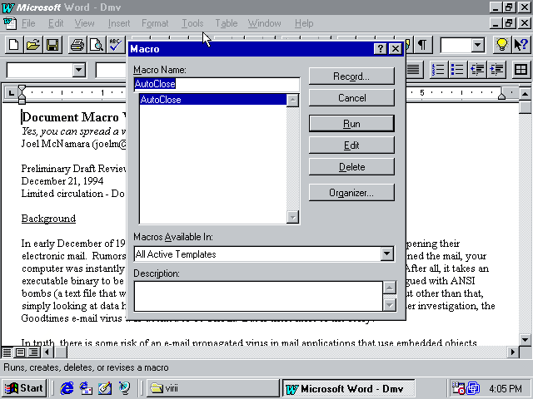This screenshot has height=399, width=533.
Task: Click the Open file toolbar icon
Action: click(33, 45)
